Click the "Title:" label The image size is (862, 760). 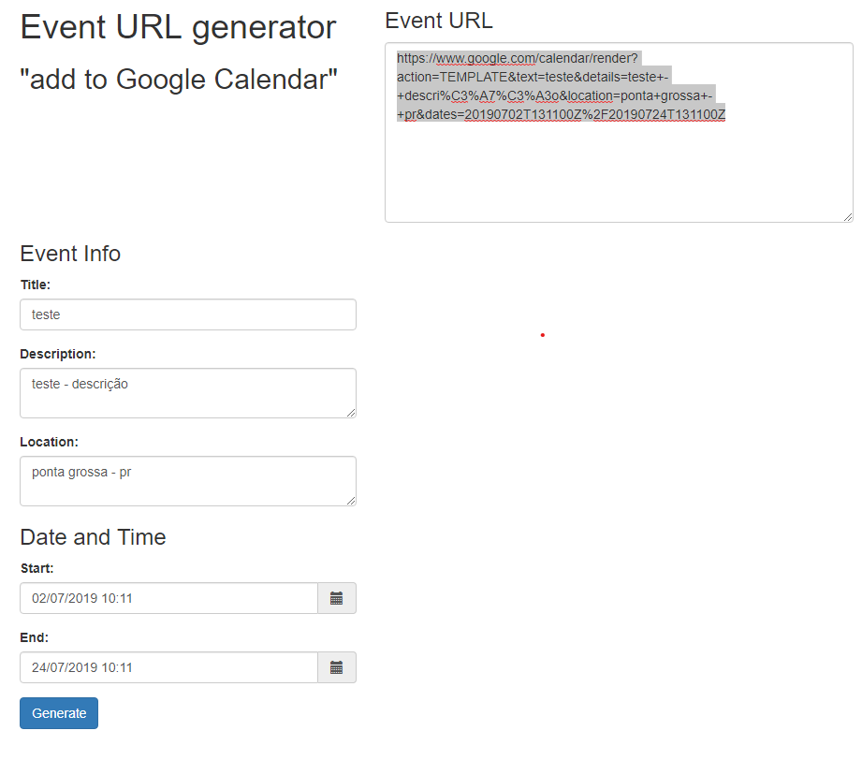pyautogui.click(x=36, y=285)
